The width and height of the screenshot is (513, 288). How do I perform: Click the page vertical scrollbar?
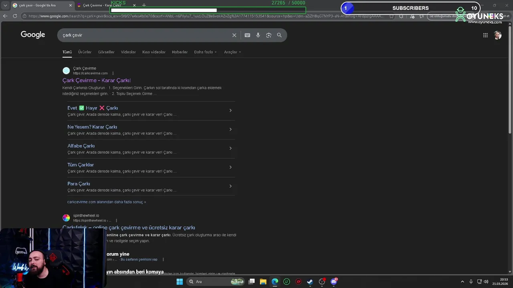[x=510, y=80]
